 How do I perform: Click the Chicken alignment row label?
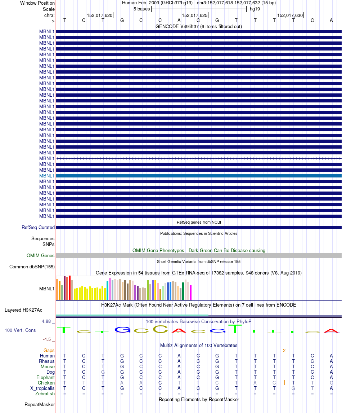click(46, 383)
